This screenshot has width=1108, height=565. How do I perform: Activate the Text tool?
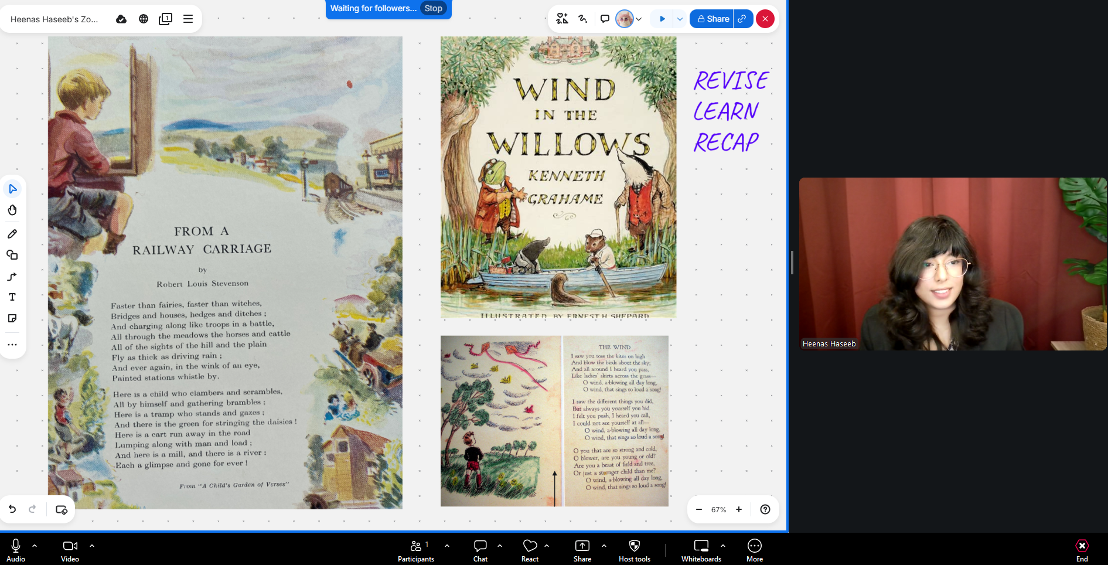12,297
